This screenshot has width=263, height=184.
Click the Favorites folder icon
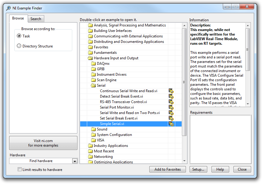pos(90,47)
